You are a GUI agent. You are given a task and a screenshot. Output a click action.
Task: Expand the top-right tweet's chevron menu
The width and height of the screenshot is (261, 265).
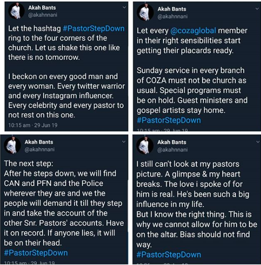(257, 8)
